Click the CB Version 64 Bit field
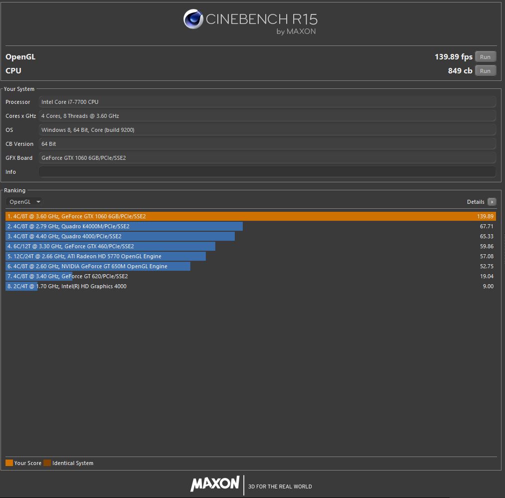The height and width of the screenshot is (498, 505). tap(267, 144)
